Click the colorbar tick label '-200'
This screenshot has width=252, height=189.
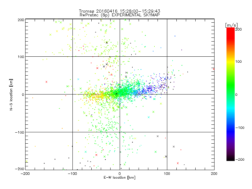point(240,159)
